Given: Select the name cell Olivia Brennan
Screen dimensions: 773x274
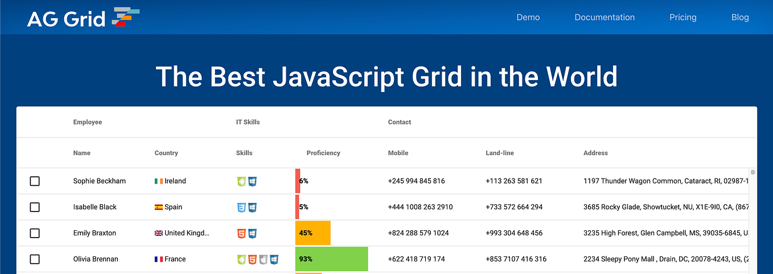Looking at the screenshot, I should pos(96,259).
